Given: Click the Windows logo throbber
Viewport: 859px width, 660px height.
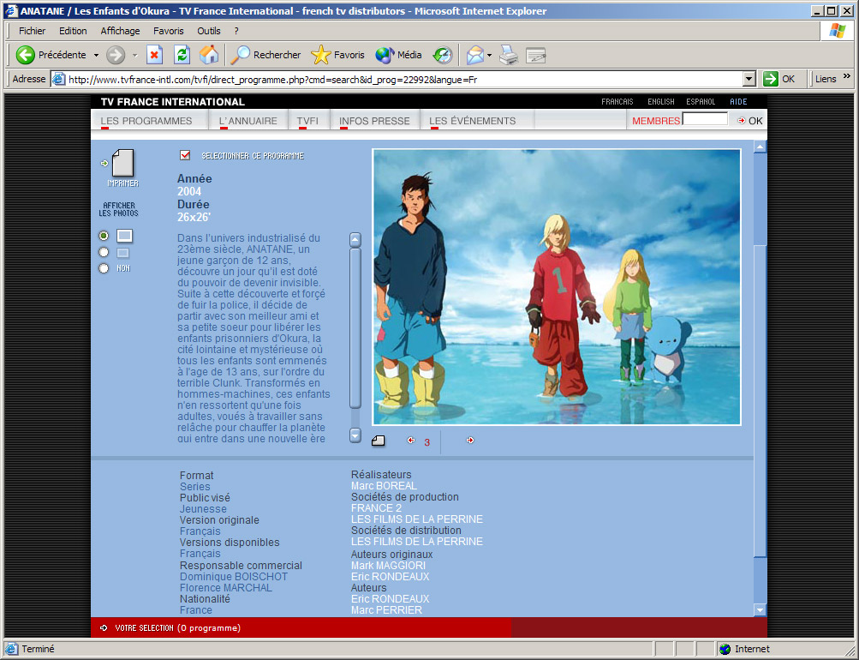Looking at the screenshot, I should 837,31.
